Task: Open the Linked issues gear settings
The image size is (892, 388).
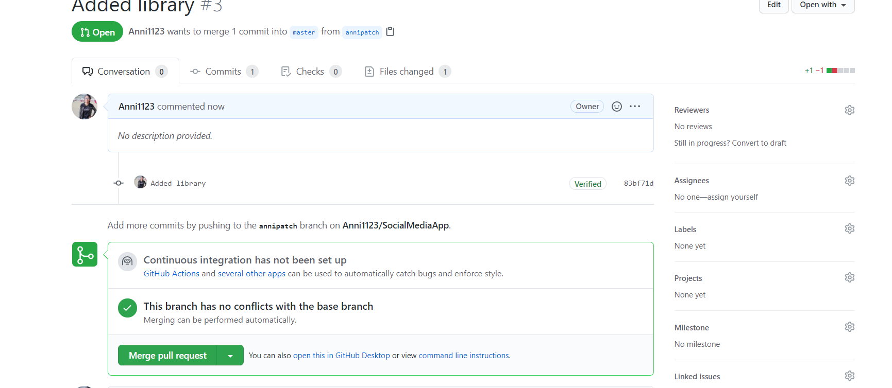Action: 850,376
